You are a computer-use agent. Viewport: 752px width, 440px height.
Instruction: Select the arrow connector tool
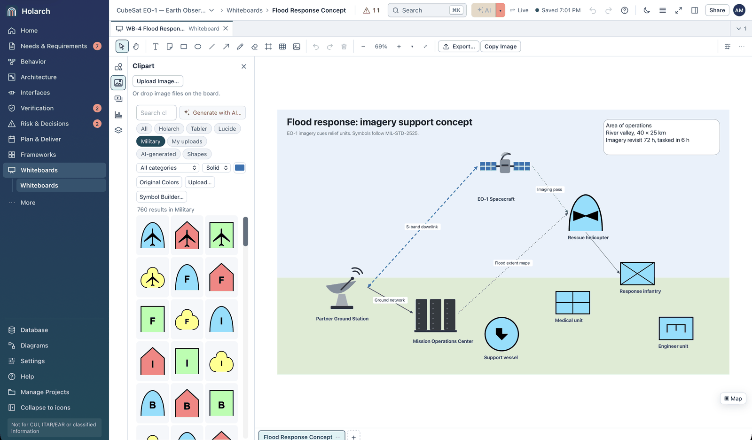click(x=226, y=47)
